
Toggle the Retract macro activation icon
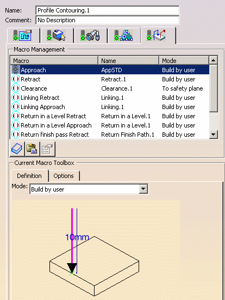[16, 79]
